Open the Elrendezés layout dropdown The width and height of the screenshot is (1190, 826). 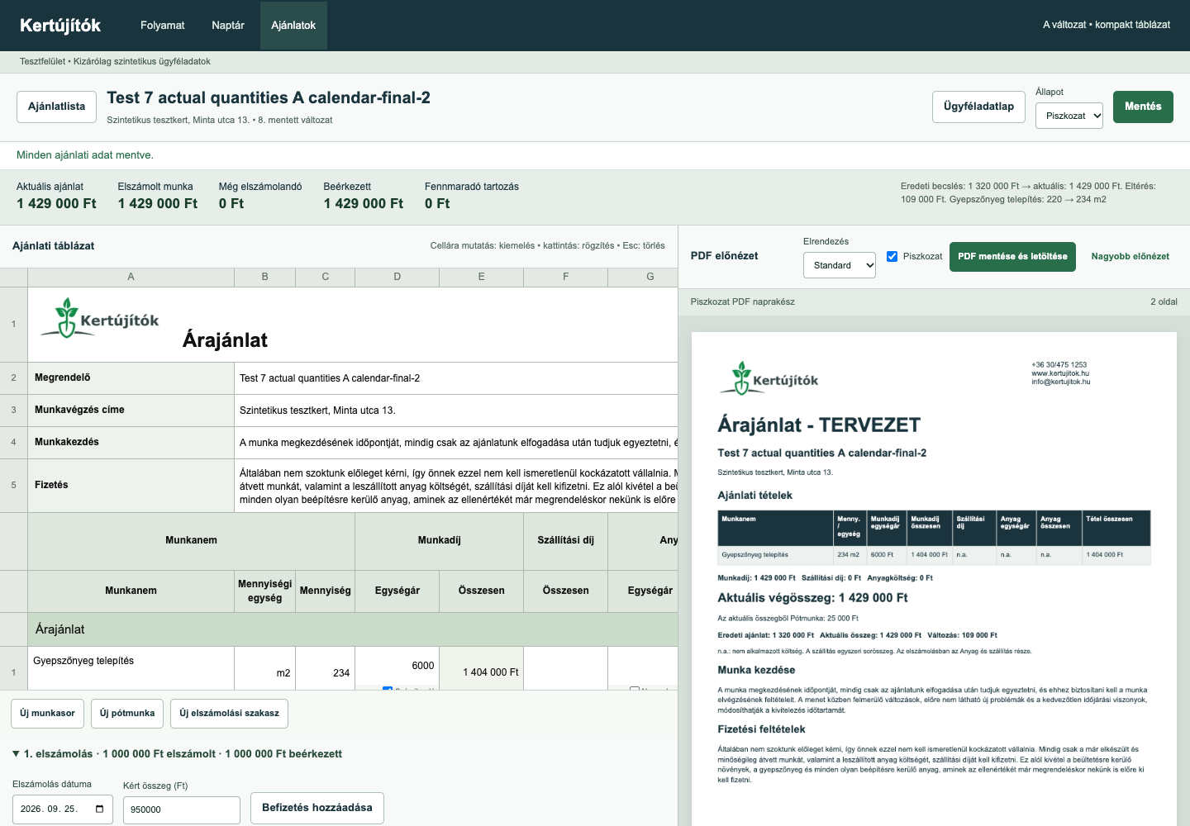[x=840, y=265]
